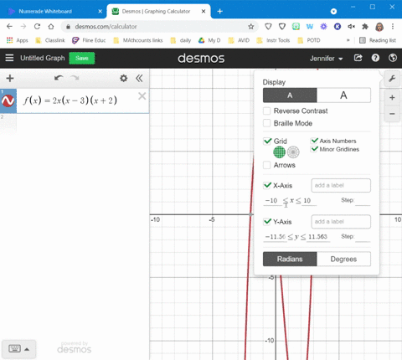Open the Classlink bookmark
Viewport: 402px width, 360px height.
(x=50, y=40)
